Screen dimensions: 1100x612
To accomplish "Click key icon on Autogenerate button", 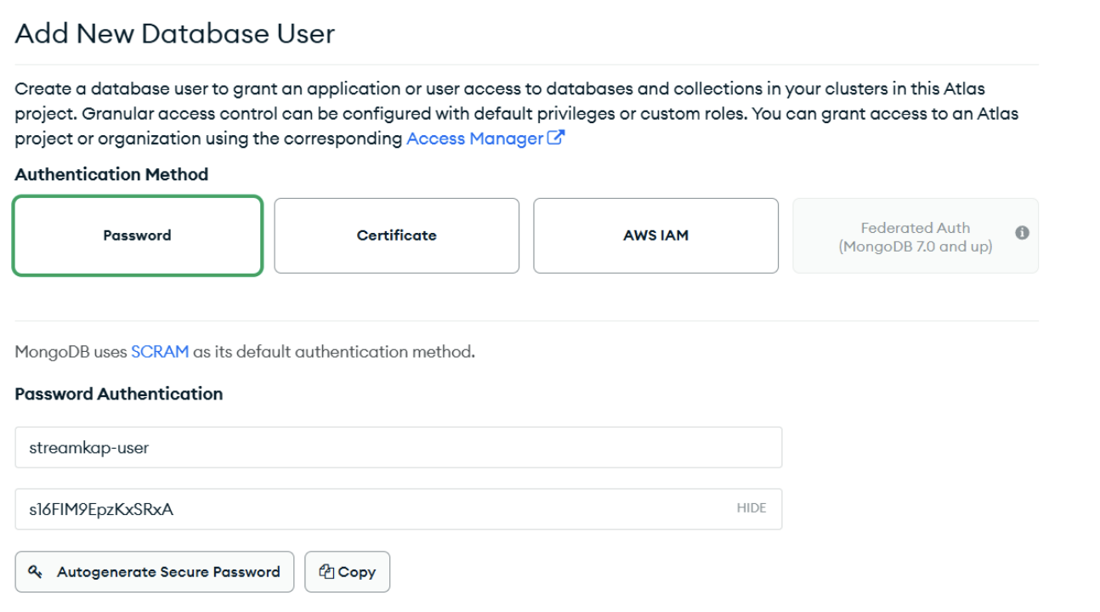I will 35,572.
